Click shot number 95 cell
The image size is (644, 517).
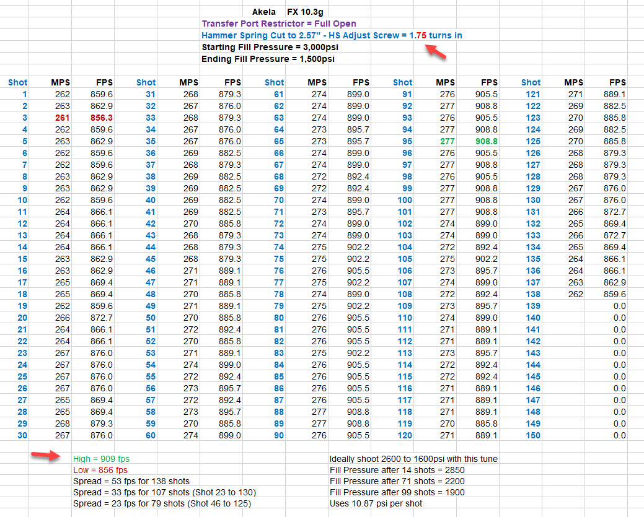pyautogui.click(x=407, y=141)
